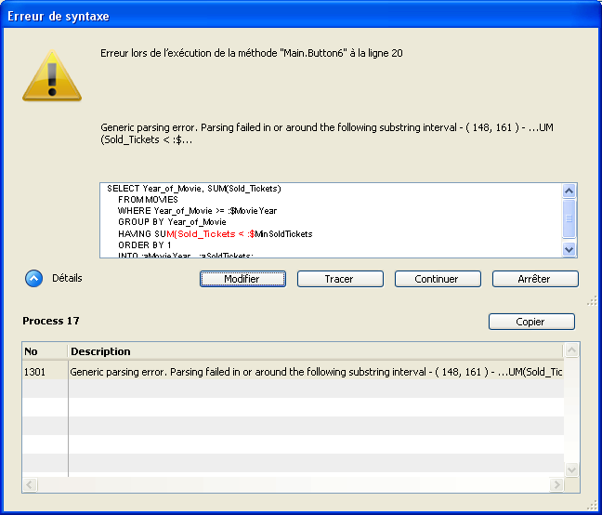Click the bottom-right window resize grip
This screenshot has width=602, height=515.
pyautogui.click(x=591, y=504)
